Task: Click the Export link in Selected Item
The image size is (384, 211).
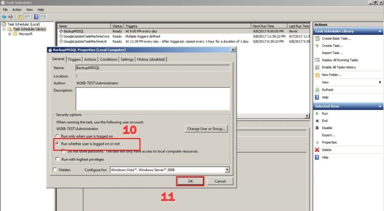Action: 328,135
